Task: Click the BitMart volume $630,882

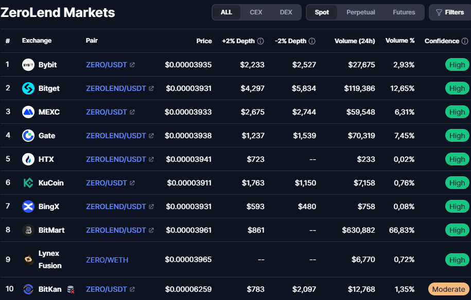Action: pyautogui.click(x=358, y=230)
